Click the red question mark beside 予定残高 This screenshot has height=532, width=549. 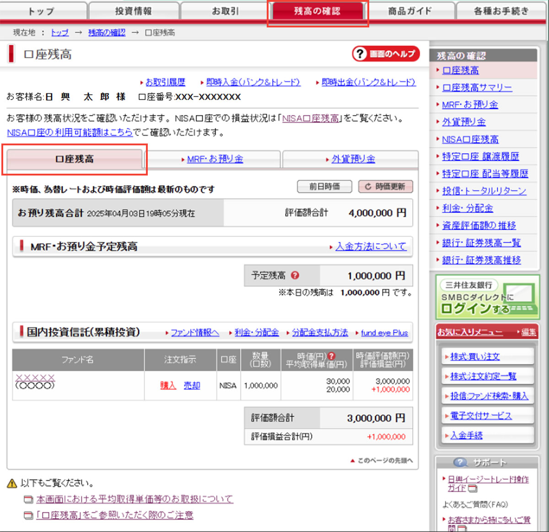295,275
